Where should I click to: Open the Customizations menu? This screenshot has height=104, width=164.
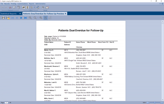pyautogui.click(x=23, y=4)
